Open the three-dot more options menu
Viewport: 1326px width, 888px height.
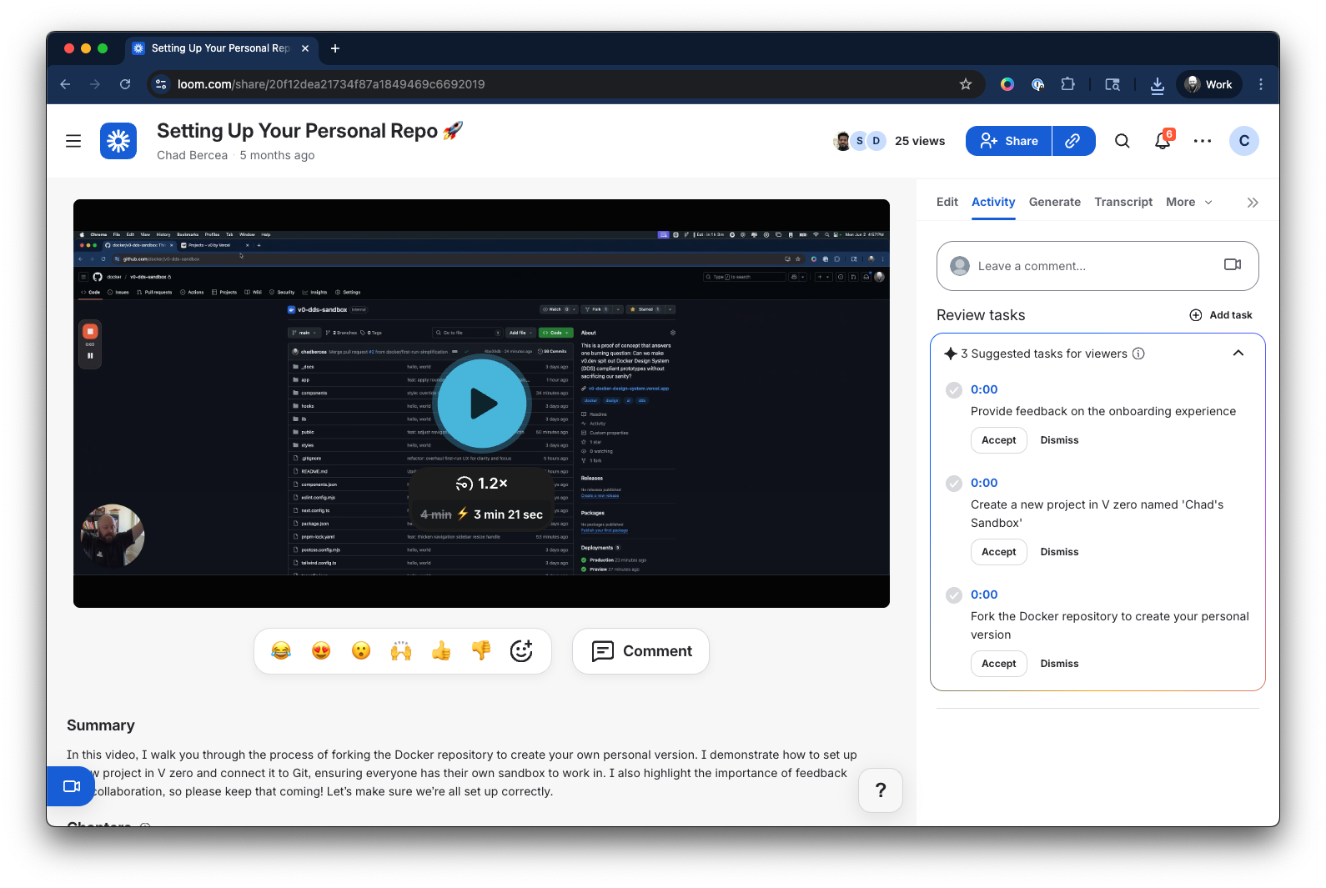(x=1203, y=141)
